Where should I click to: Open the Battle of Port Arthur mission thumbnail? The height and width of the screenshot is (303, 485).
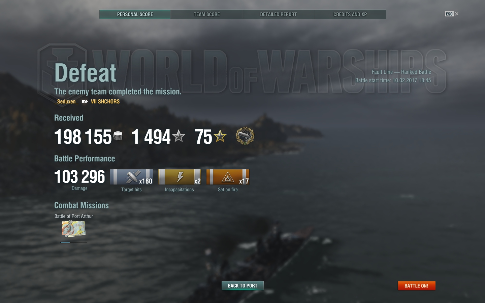coord(73,229)
